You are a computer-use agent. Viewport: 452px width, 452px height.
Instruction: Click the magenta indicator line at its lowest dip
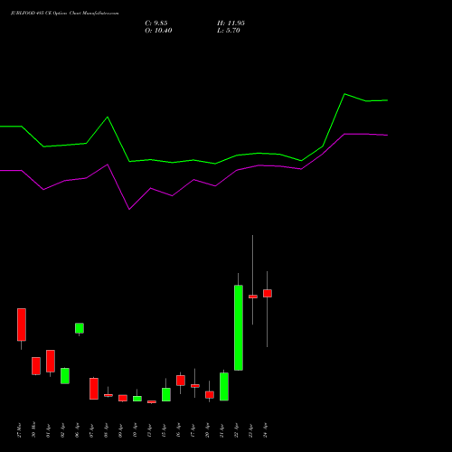pos(129,209)
